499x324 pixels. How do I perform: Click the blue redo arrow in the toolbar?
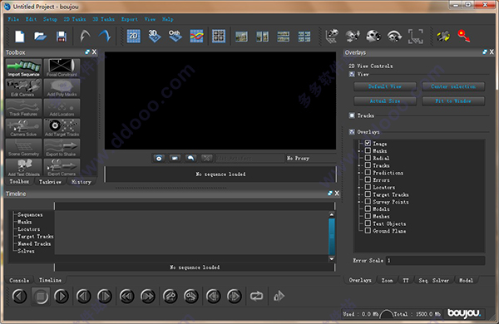pos(105,36)
